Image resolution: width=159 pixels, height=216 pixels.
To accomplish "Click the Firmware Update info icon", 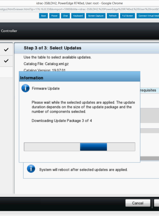I will click(26, 88).
